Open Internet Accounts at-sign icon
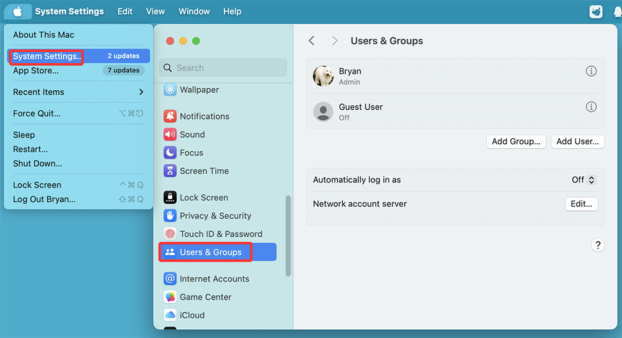 coord(170,279)
